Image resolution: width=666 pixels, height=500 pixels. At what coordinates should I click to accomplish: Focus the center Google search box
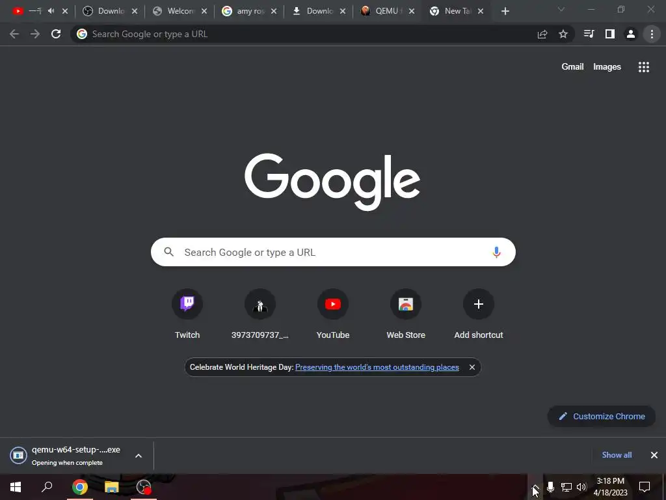tap(333, 252)
